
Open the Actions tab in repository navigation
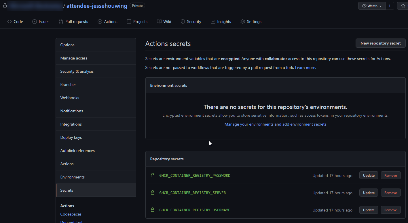point(107,22)
